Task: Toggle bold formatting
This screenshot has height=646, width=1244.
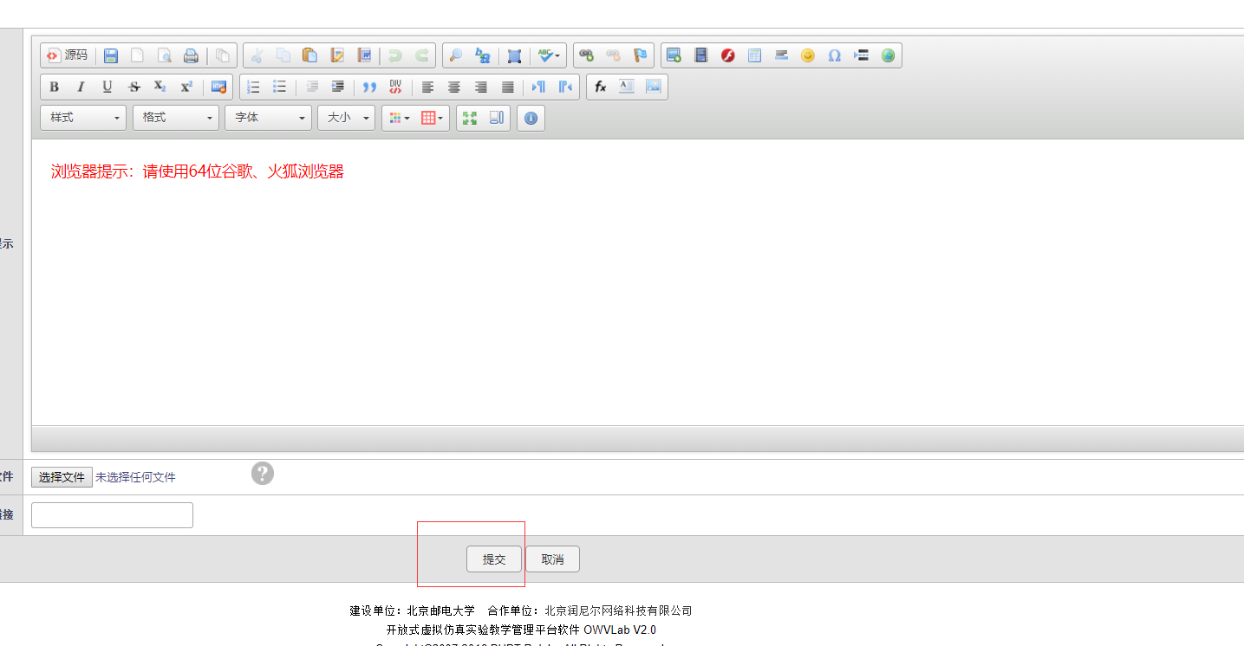Action: click(x=54, y=87)
